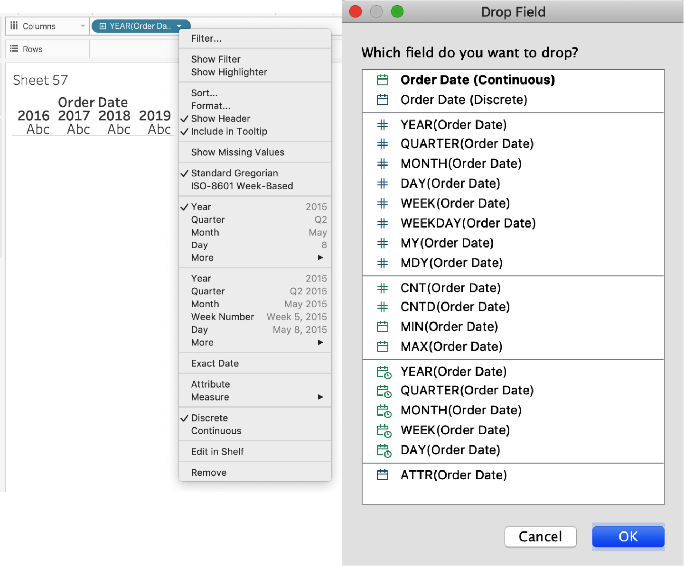Viewport: 684px width, 566px height.
Task: Click the green calendar-clock icon beside WEEK(Order Date)
Action: tap(384, 431)
